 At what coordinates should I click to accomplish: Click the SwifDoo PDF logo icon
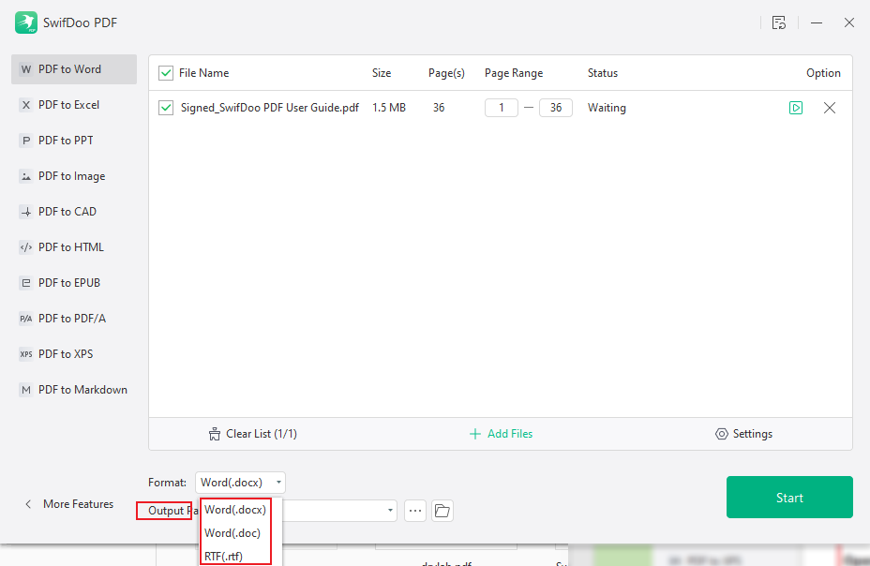pyautogui.click(x=26, y=22)
